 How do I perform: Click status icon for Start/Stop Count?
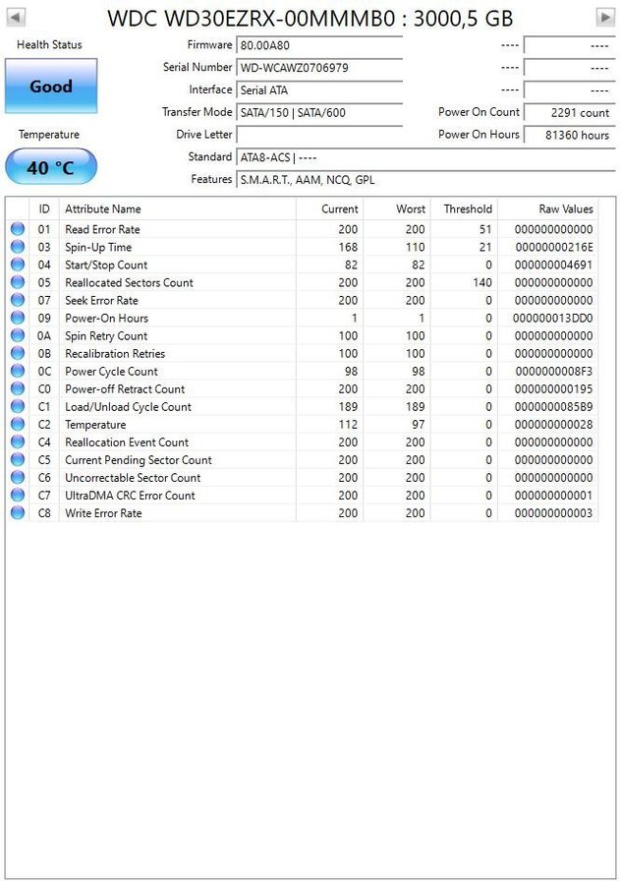[18, 265]
